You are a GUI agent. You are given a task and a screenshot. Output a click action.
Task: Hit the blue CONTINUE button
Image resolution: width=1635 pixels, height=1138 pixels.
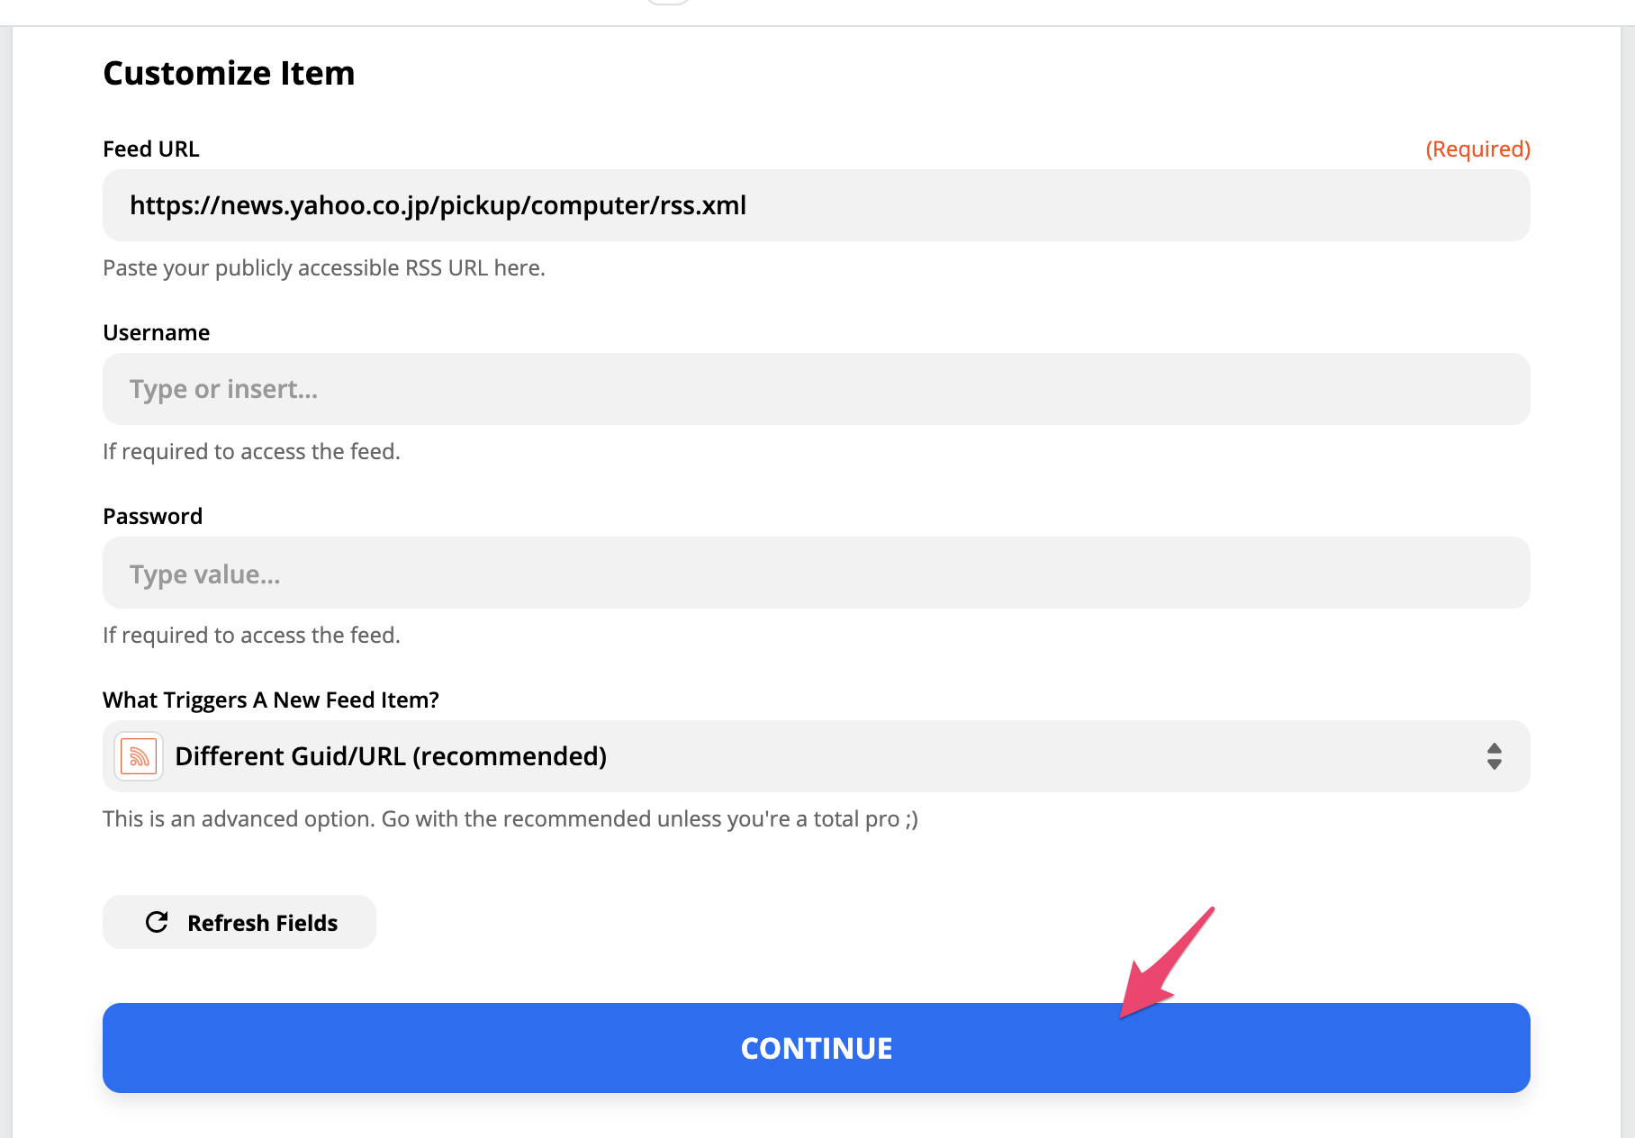[816, 1048]
